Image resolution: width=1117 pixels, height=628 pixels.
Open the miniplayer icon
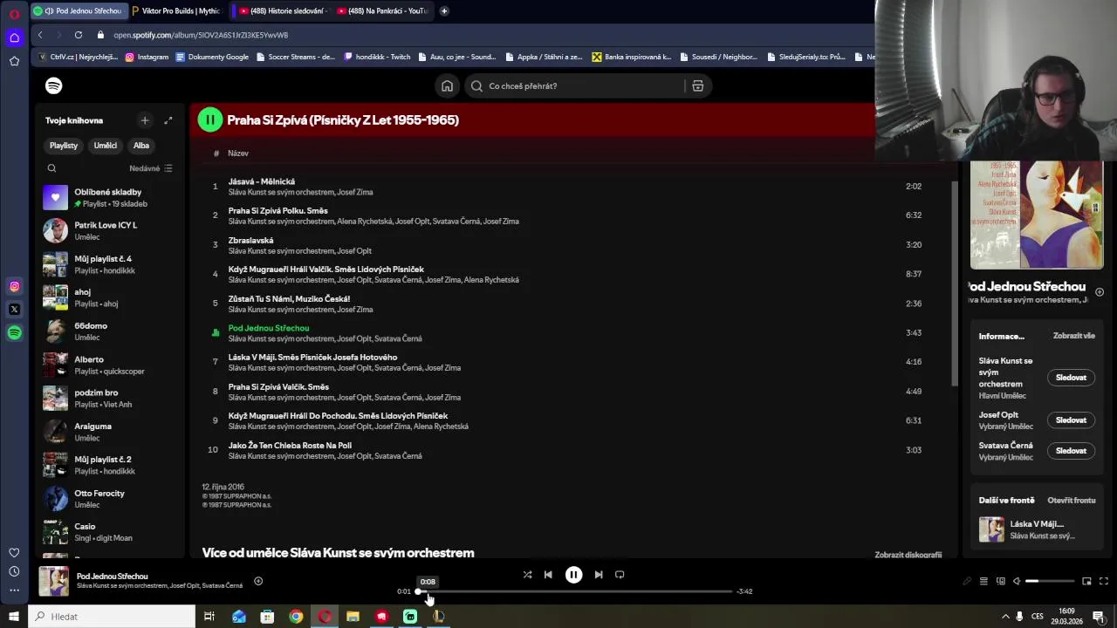[1086, 581]
